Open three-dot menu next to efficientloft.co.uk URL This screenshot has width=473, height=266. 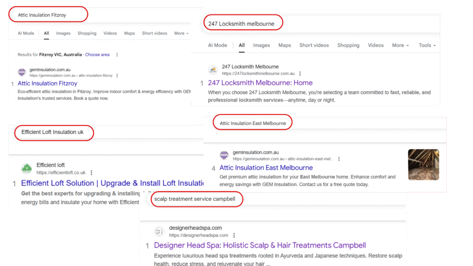click(x=91, y=173)
